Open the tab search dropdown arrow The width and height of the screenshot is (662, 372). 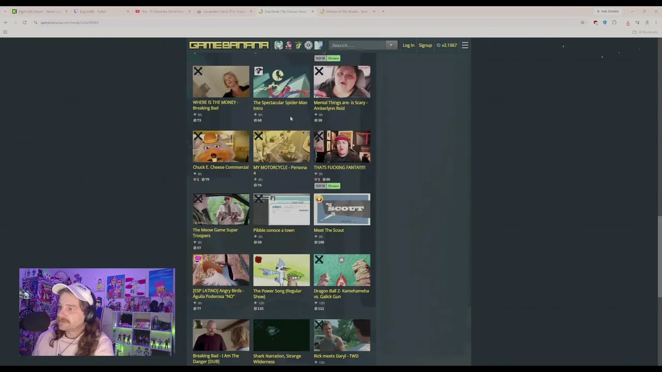click(x=6, y=11)
